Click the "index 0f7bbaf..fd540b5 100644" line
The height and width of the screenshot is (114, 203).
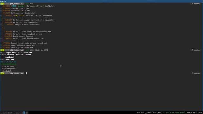[x=16, y=55]
